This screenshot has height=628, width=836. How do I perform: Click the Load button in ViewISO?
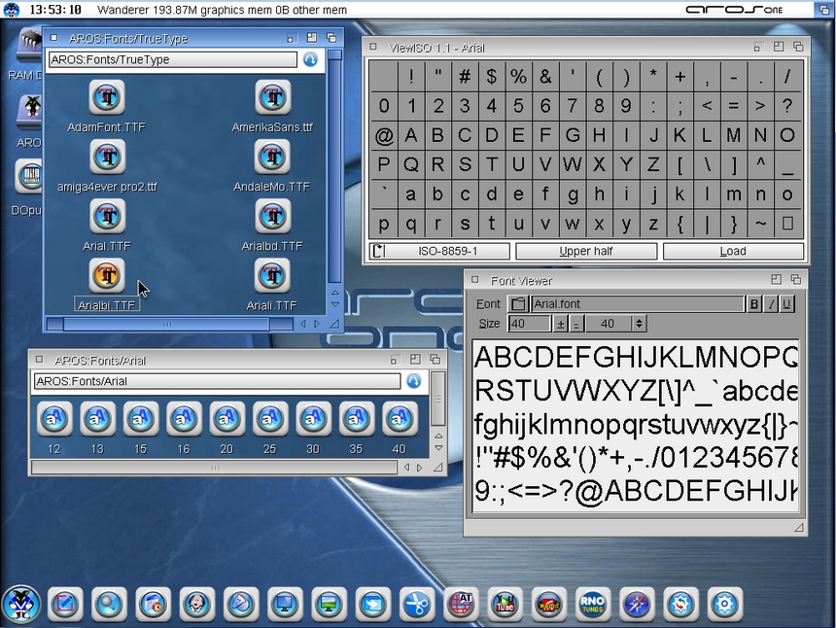click(x=733, y=251)
